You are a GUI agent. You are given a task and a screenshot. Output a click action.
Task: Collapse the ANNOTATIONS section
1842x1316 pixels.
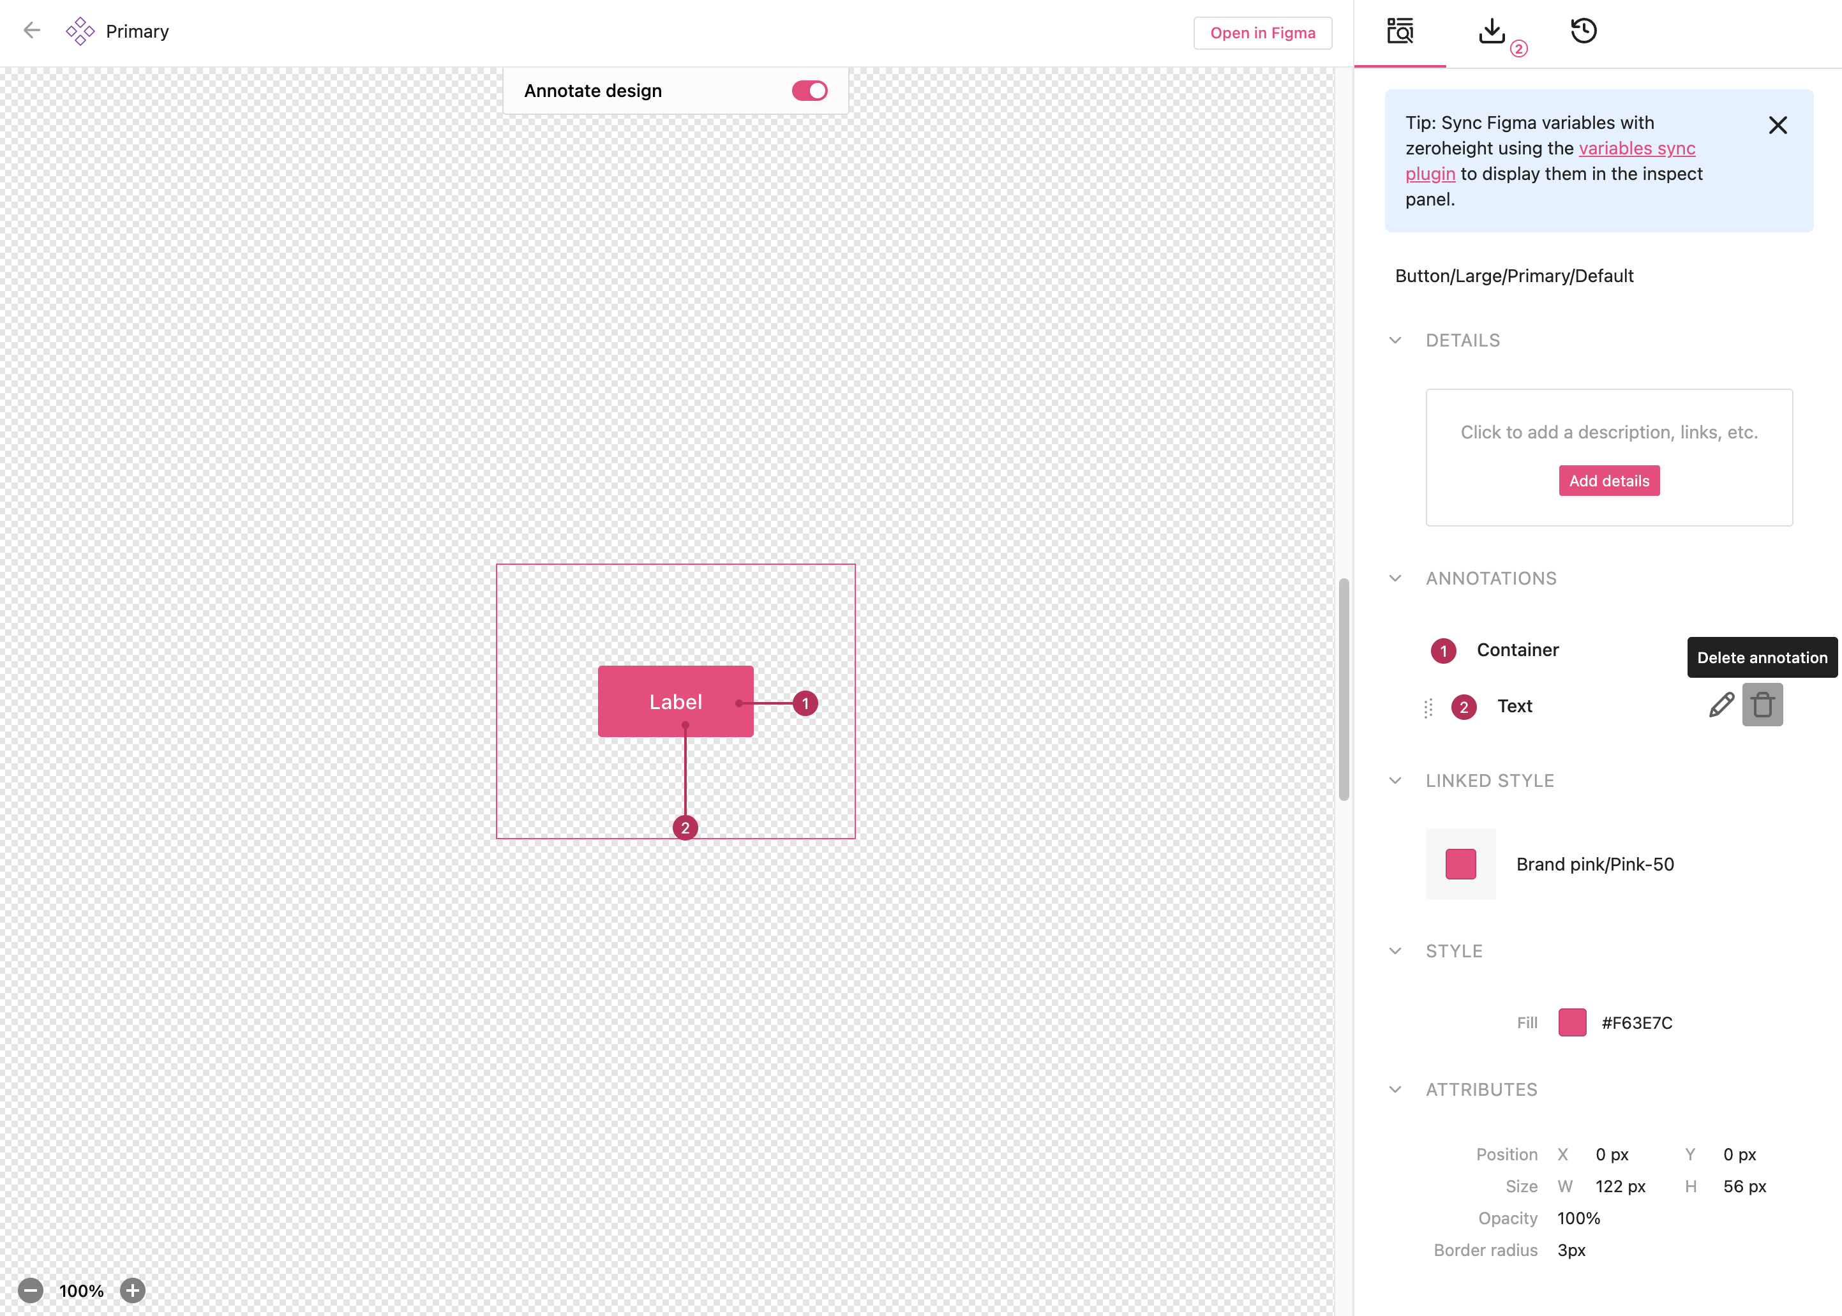pos(1395,579)
